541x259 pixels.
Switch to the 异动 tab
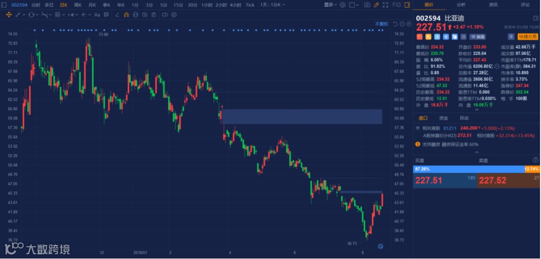[x=464, y=118]
